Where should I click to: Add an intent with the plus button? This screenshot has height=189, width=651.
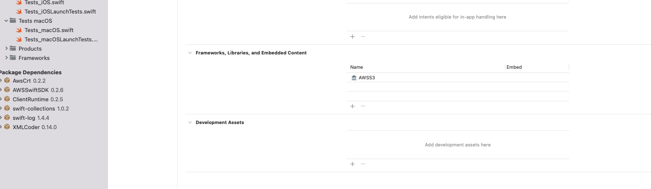coord(352,37)
